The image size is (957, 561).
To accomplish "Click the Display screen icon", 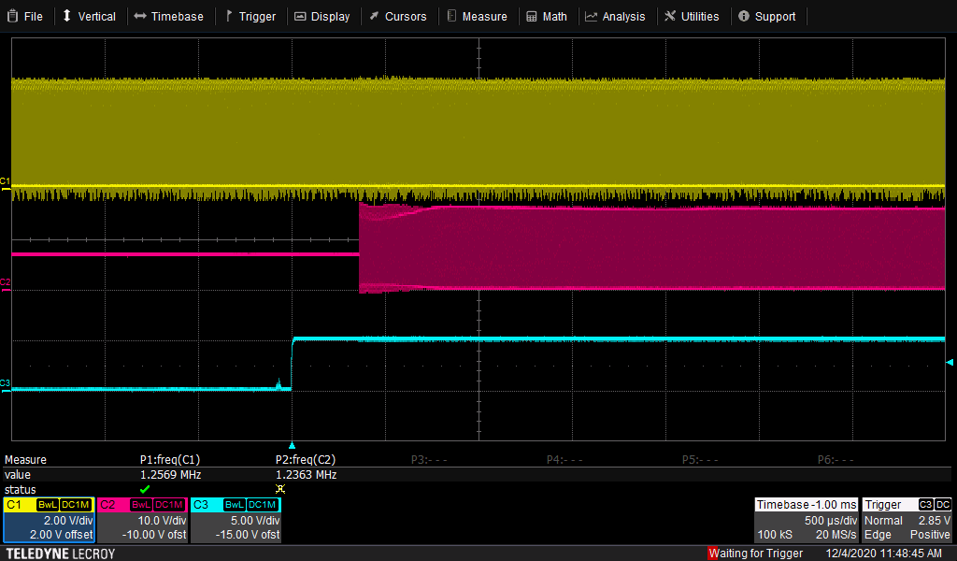I will click(x=300, y=16).
